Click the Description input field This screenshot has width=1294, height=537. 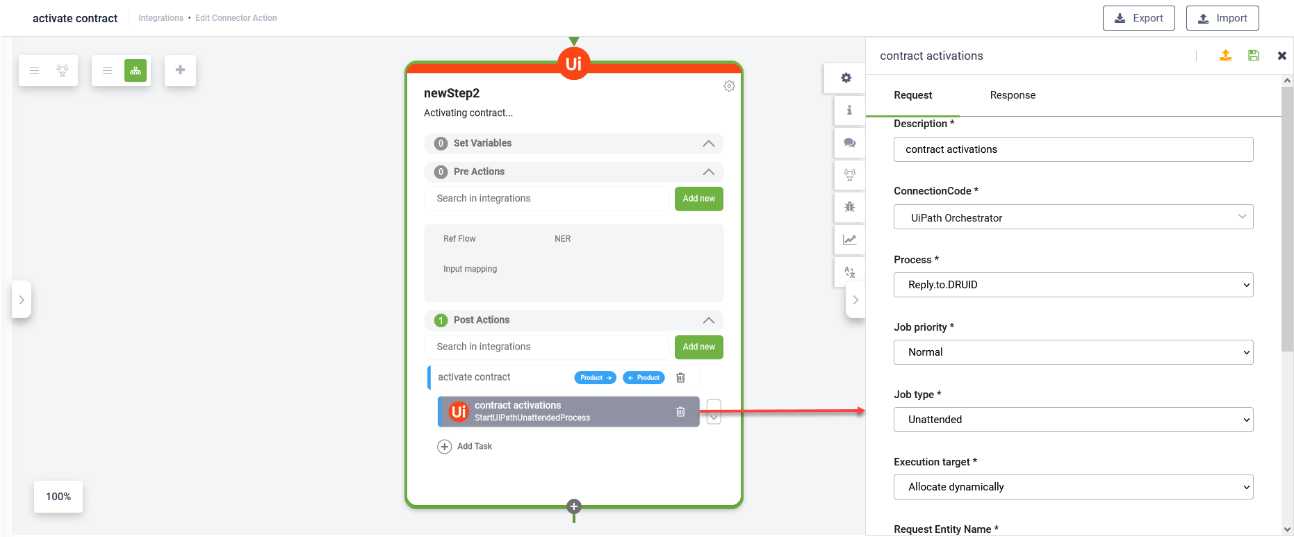[x=1073, y=149]
